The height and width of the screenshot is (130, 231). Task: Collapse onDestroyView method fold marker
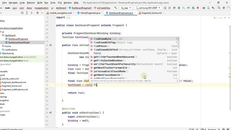(x=55, y=113)
